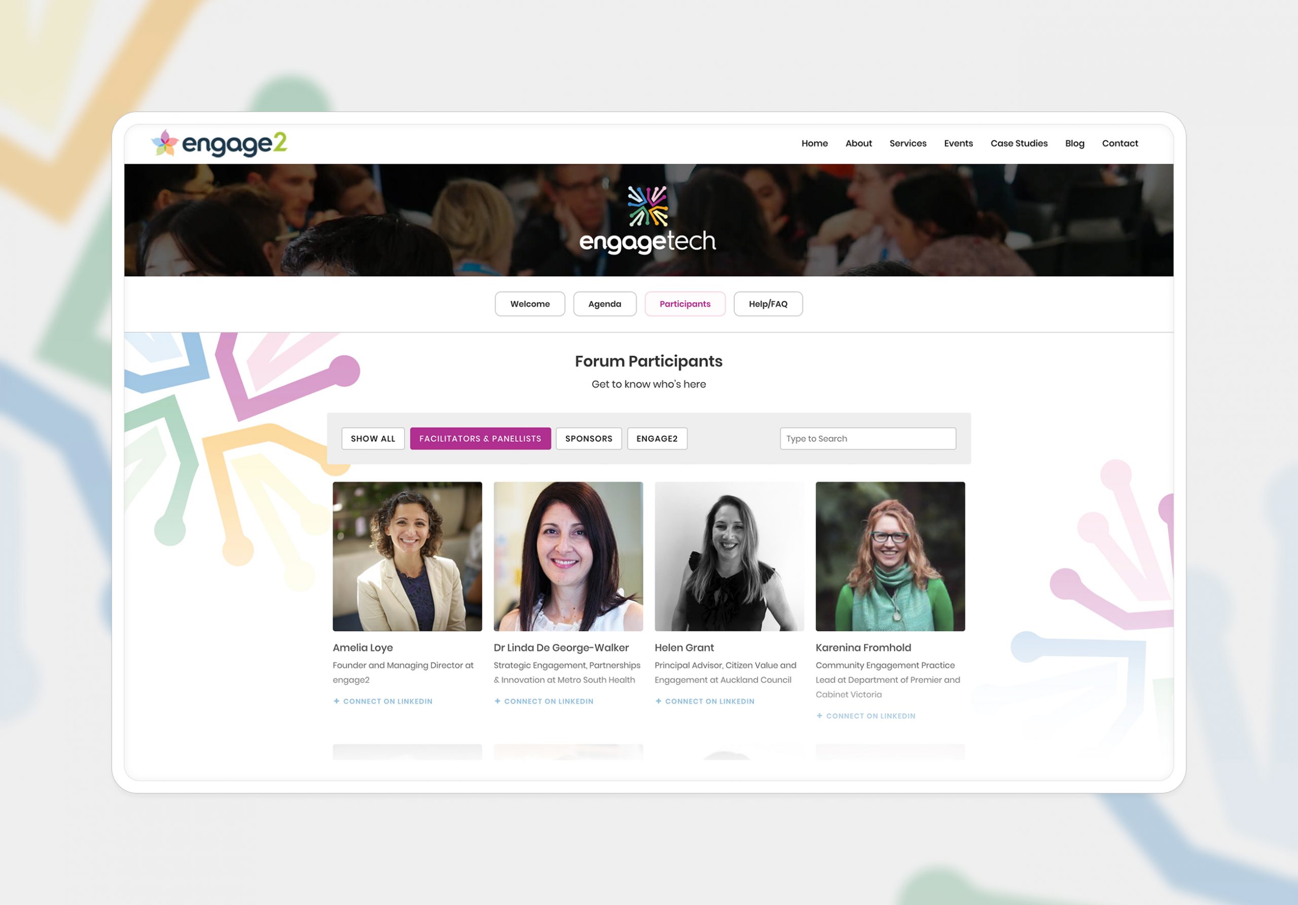Go to the Services page
The image size is (1298, 905).
point(908,143)
